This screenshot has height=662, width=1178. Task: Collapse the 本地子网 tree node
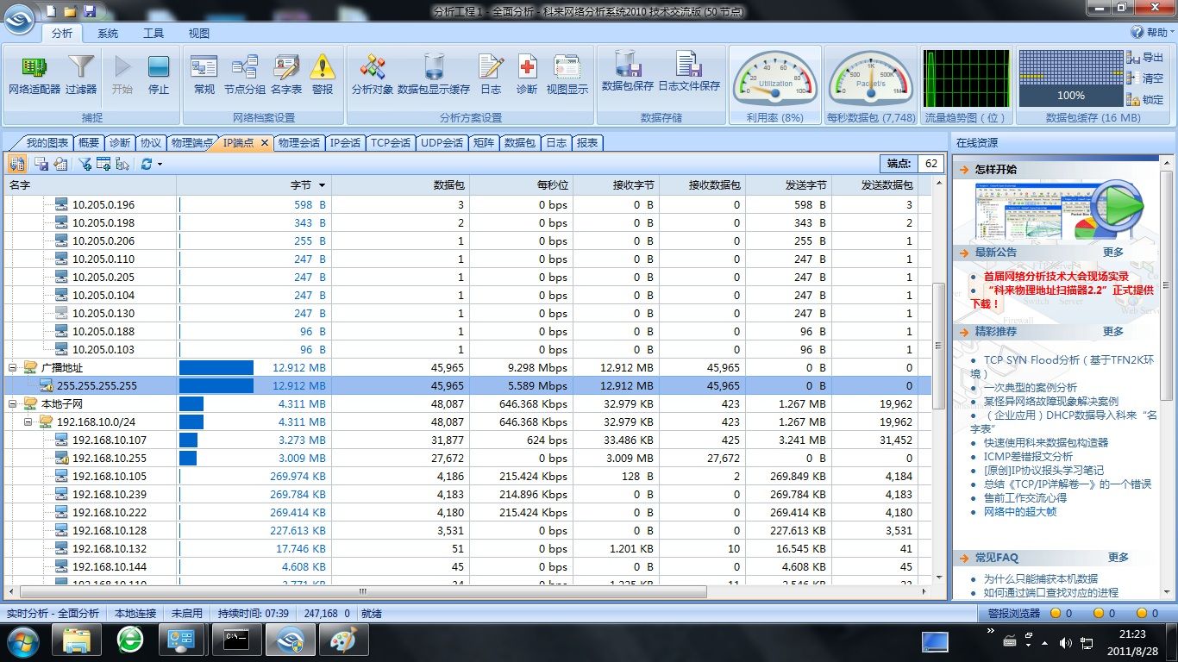pyautogui.click(x=13, y=404)
